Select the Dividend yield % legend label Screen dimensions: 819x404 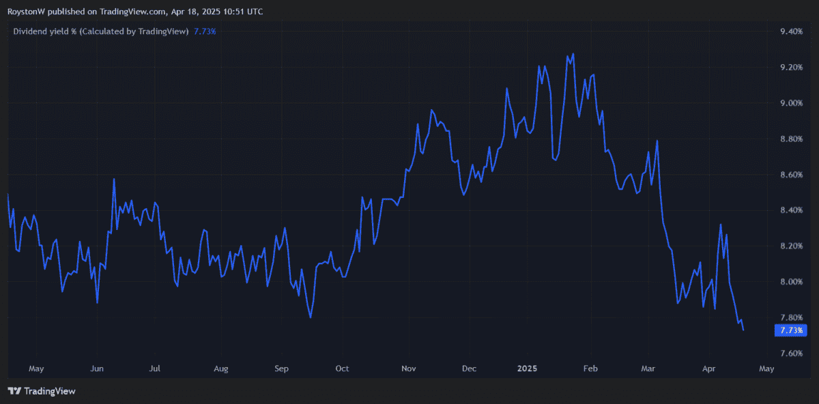pyautogui.click(x=101, y=31)
